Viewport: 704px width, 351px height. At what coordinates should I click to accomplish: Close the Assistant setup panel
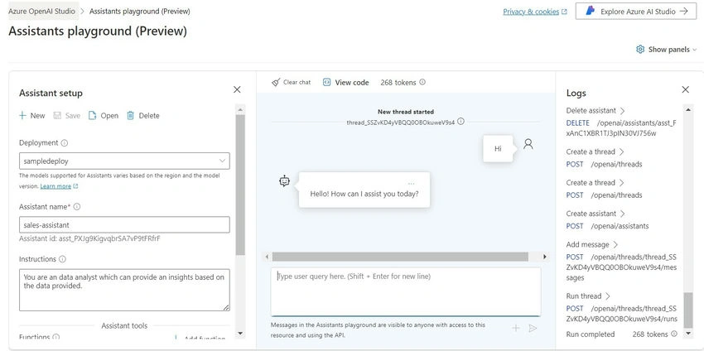coord(237,89)
